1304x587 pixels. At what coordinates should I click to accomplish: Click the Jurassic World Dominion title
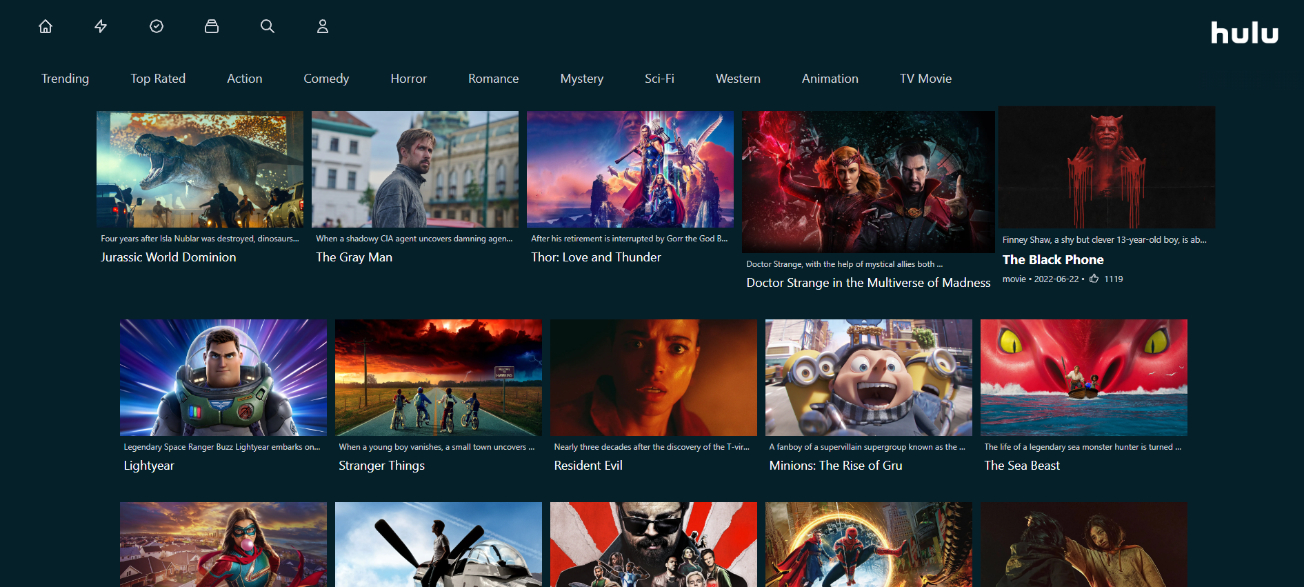tap(168, 257)
